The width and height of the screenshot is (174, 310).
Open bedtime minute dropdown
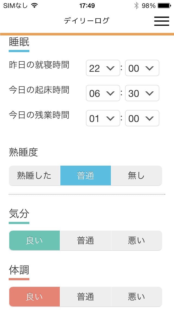click(142, 68)
